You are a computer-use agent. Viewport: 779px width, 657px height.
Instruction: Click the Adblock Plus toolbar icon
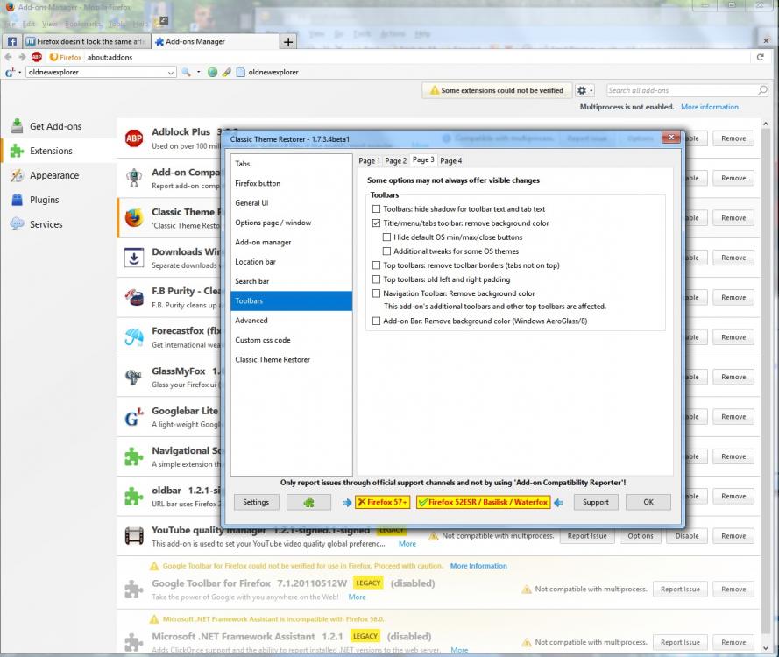pos(37,57)
